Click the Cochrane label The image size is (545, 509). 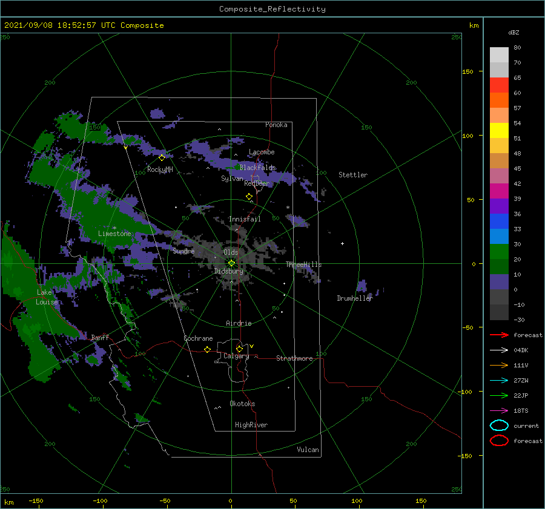[x=198, y=338]
